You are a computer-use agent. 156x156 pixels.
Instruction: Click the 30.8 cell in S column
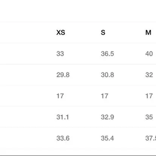coord(107,75)
